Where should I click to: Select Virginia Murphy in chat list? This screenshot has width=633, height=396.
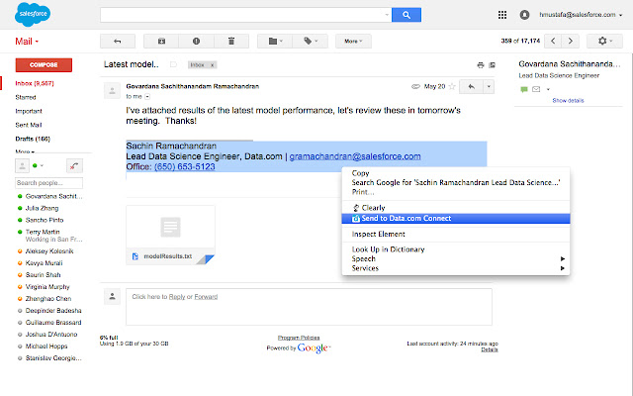[x=47, y=287]
